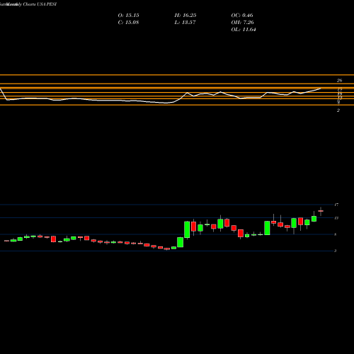Click the close price value C: 15.08
This screenshot has height=354, width=354.
128,23
